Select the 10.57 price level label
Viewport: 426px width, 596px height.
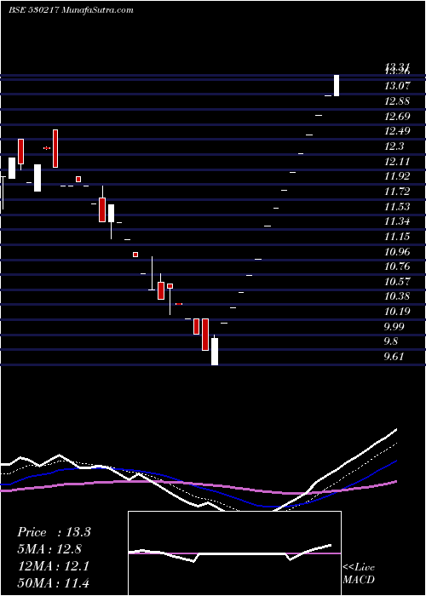(397, 282)
